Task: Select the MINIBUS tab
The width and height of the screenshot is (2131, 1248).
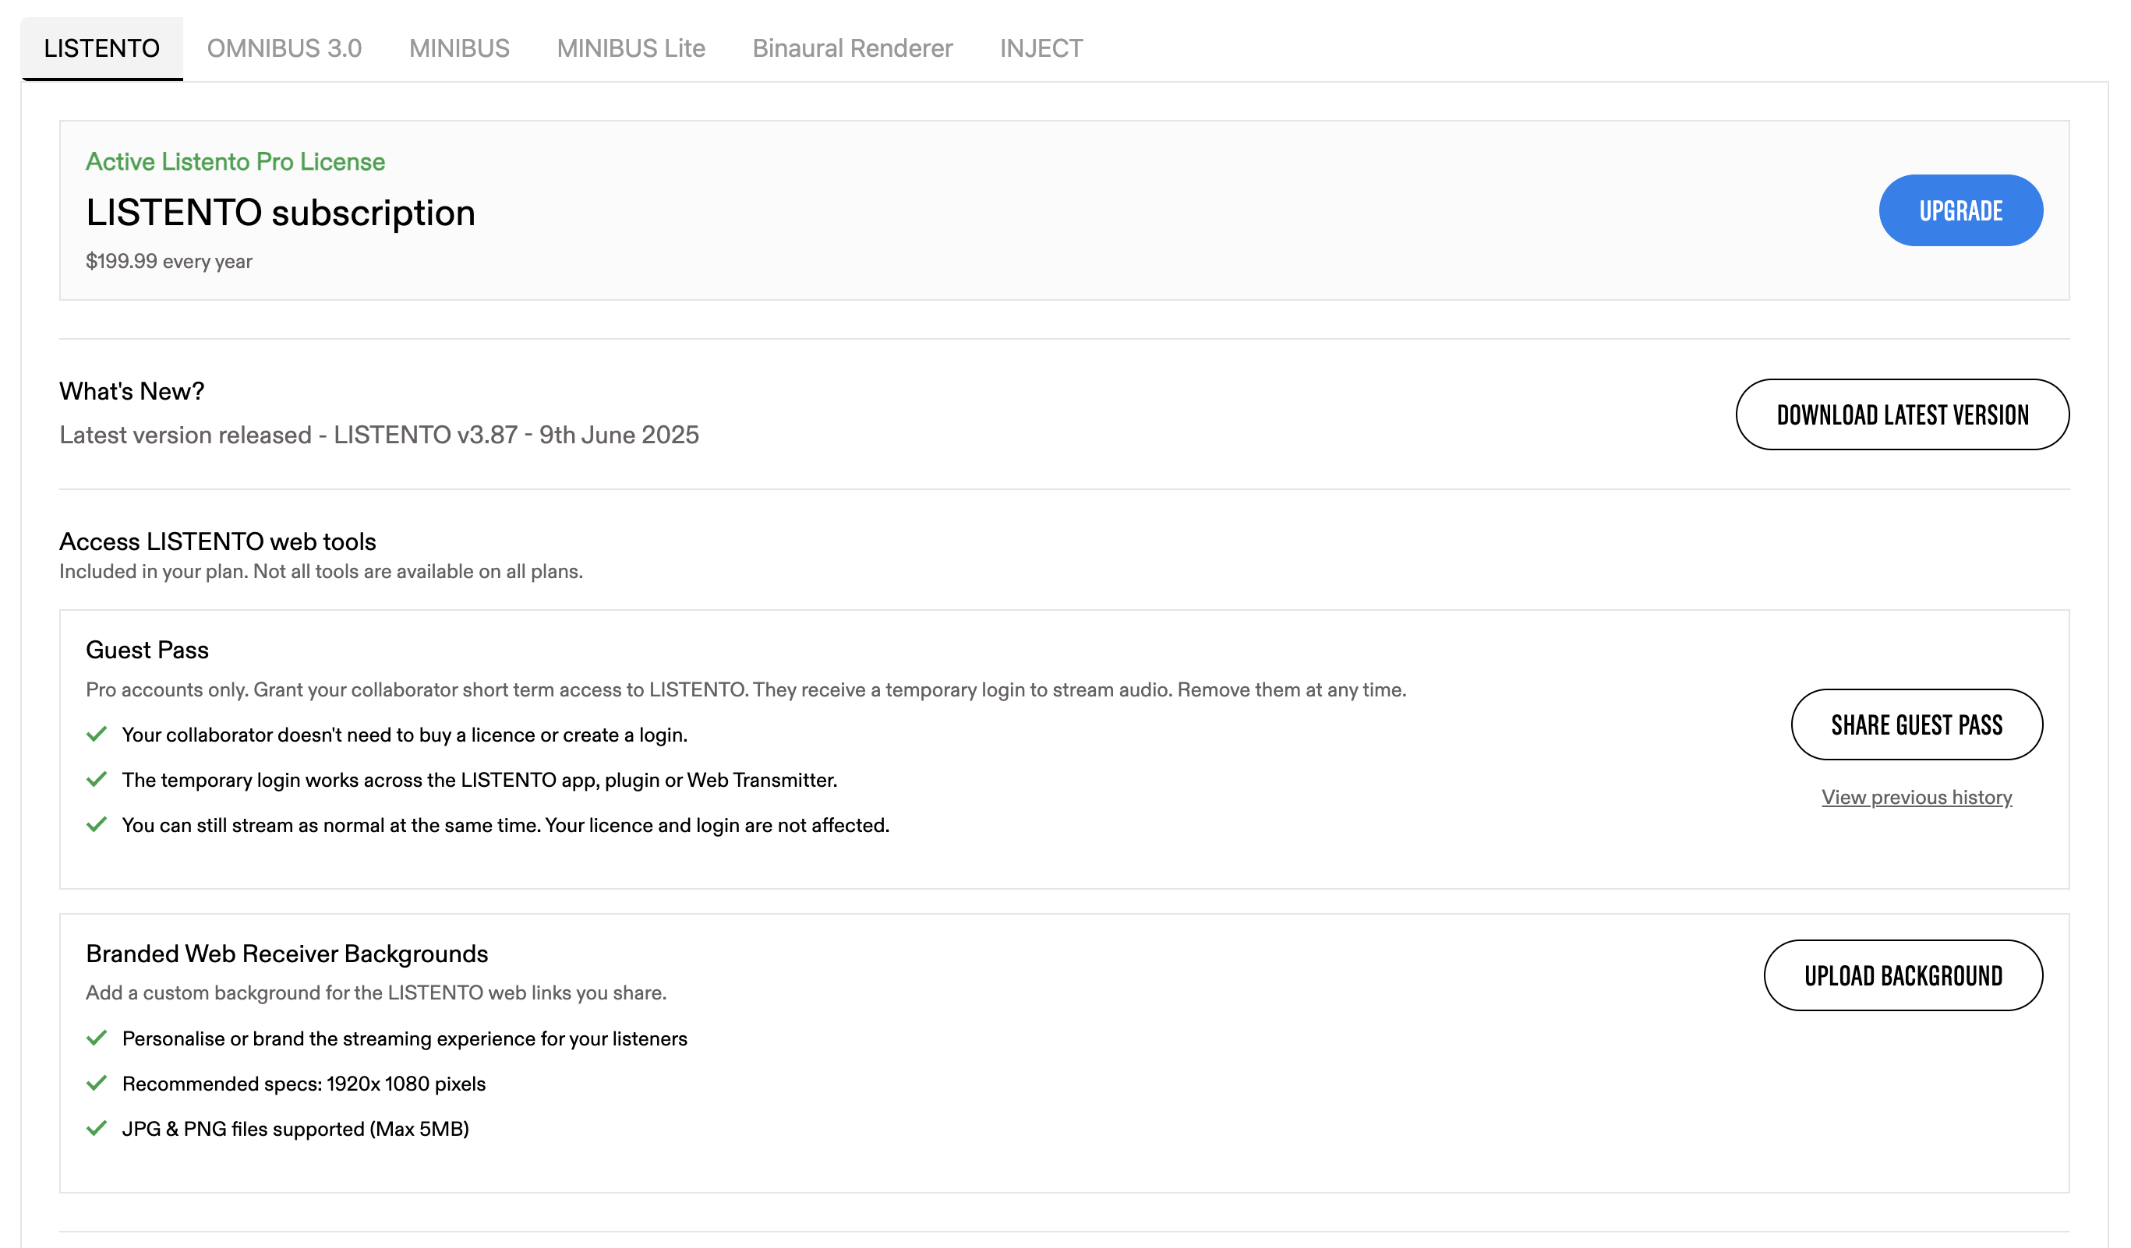Action: coord(459,48)
